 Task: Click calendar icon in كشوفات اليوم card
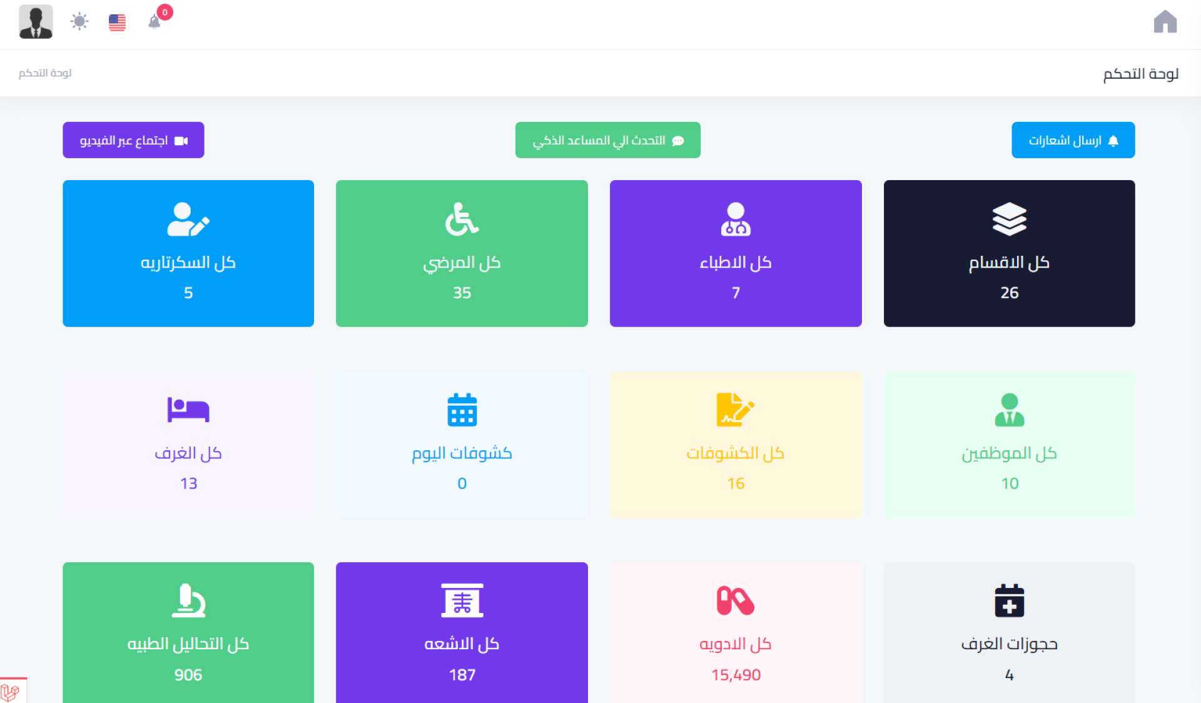click(462, 410)
